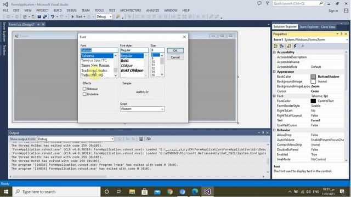Open the FILE menu
This screenshot has height=197, width=351.
coord(5,10)
